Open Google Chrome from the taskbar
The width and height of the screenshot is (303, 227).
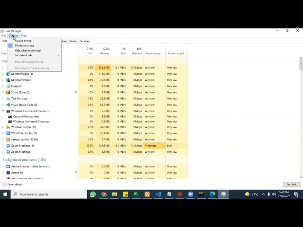[x=104, y=194]
